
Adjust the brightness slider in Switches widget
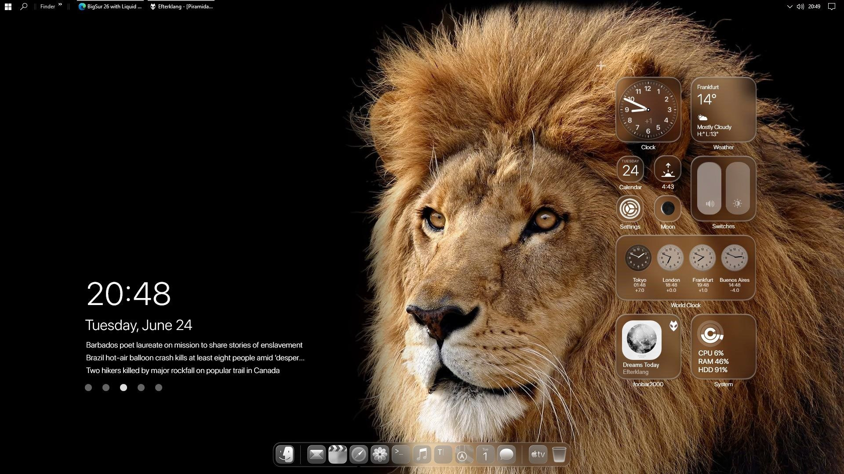click(x=738, y=188)
